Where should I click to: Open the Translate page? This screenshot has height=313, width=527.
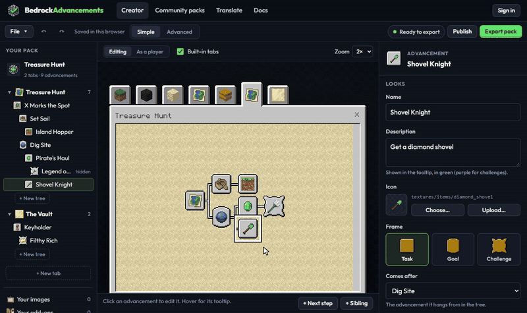pos(229,11)
